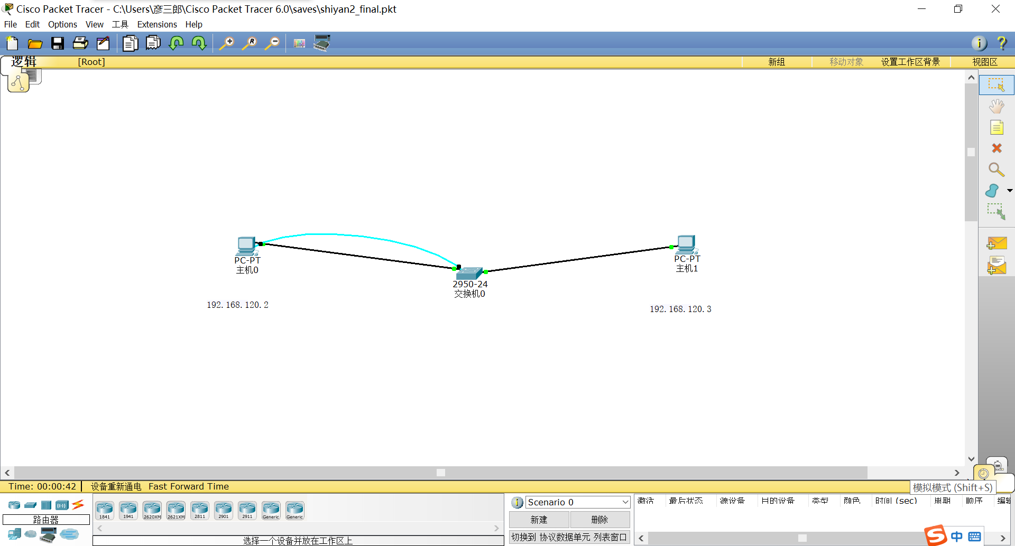Open the View menu
This screenshot has width=1015, height=546.
(x=95, y=24)
